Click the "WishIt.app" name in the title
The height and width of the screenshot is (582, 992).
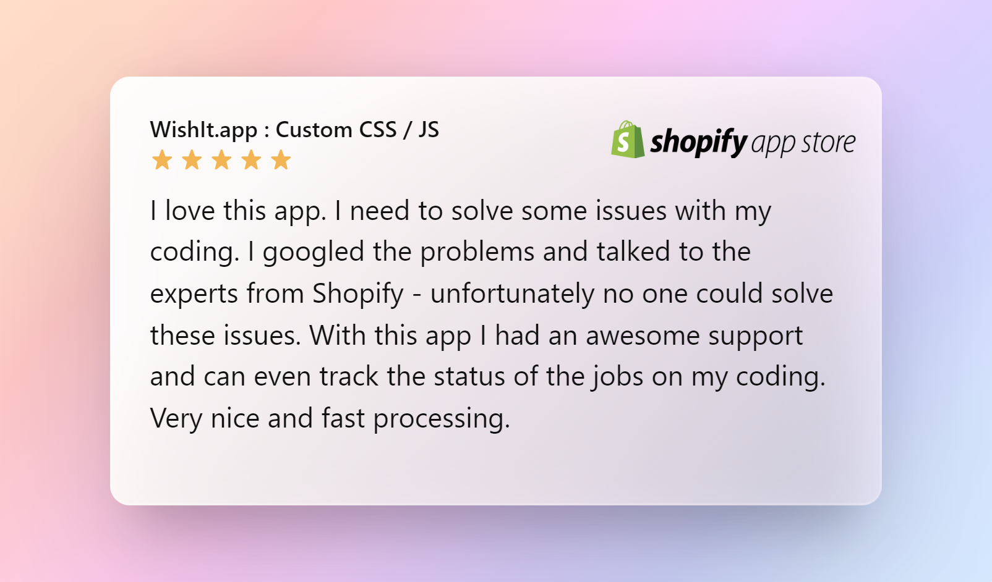[x=203, y=130]
